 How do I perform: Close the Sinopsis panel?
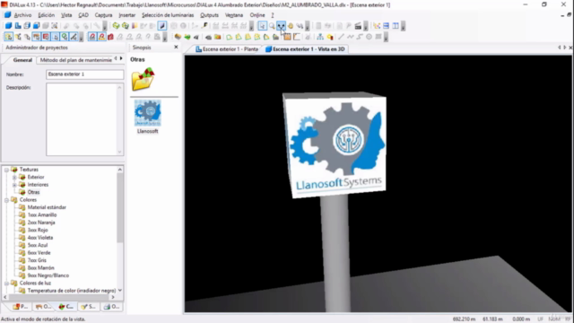coord(176,48)
